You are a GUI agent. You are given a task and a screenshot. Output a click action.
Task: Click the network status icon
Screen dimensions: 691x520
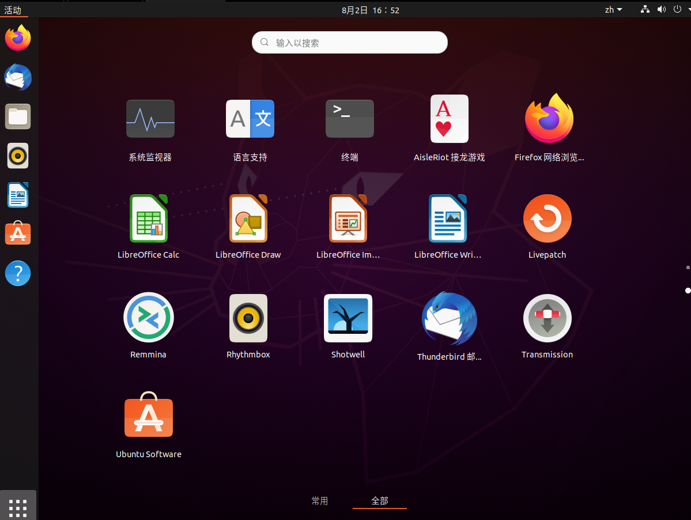[645, 9]
